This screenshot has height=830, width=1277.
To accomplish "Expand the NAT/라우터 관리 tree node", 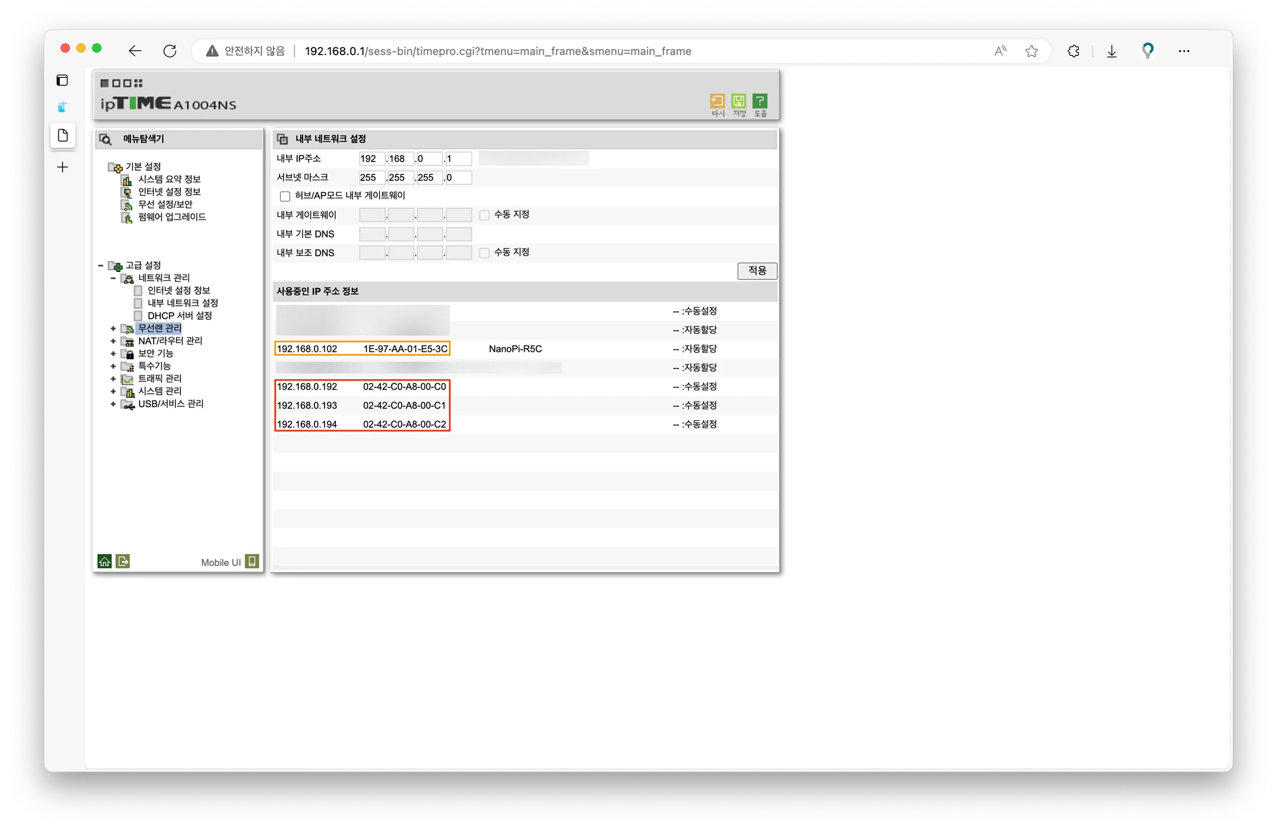I will pyautogui.click(x=113, y=341).
